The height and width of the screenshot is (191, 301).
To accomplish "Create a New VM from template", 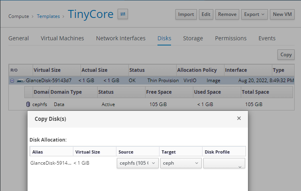I will [x=282, y=14].
